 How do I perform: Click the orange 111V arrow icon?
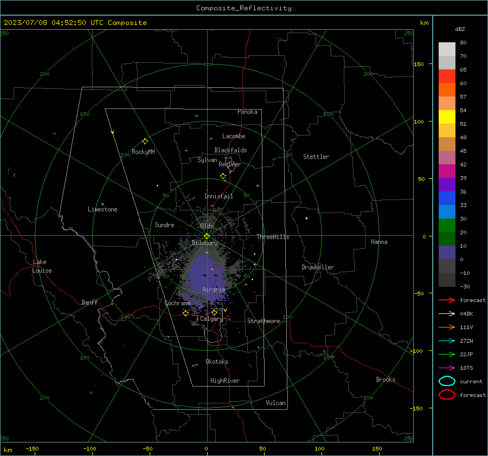(x=447, y=327)
